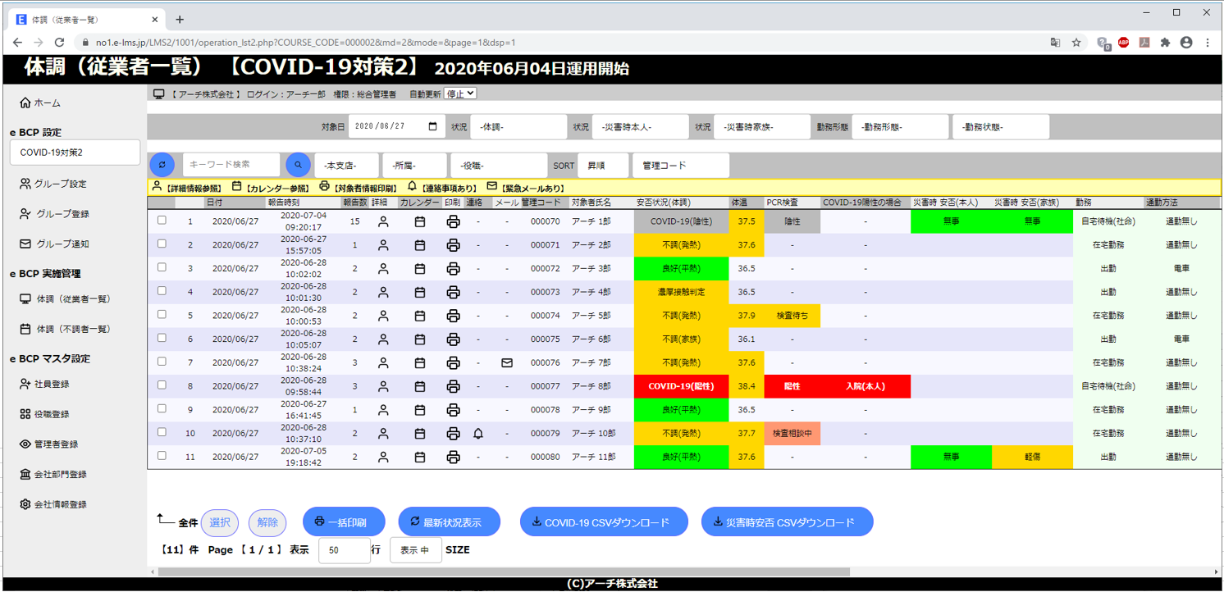The height and width of the screenshot is (592, 1224).
Task: Click COVID-19 CSVダウンロード button
Action: pos(604,522)
